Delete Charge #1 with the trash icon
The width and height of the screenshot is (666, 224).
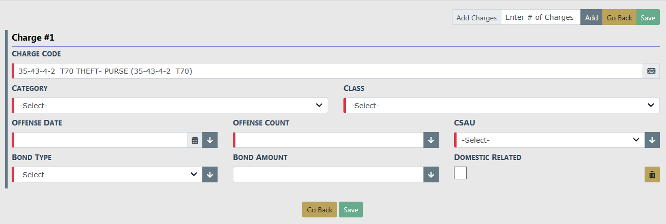(652, 175)
